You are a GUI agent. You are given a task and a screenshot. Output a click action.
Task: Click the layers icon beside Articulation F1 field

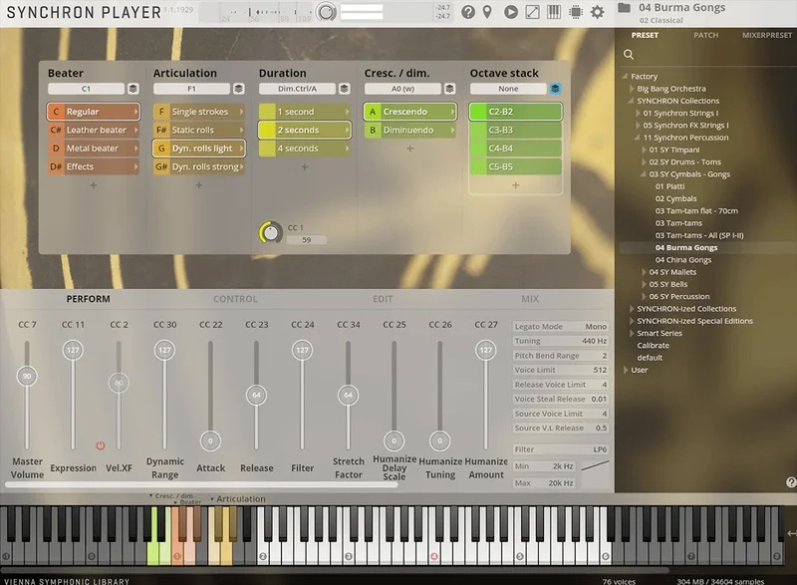pos(238,89)
